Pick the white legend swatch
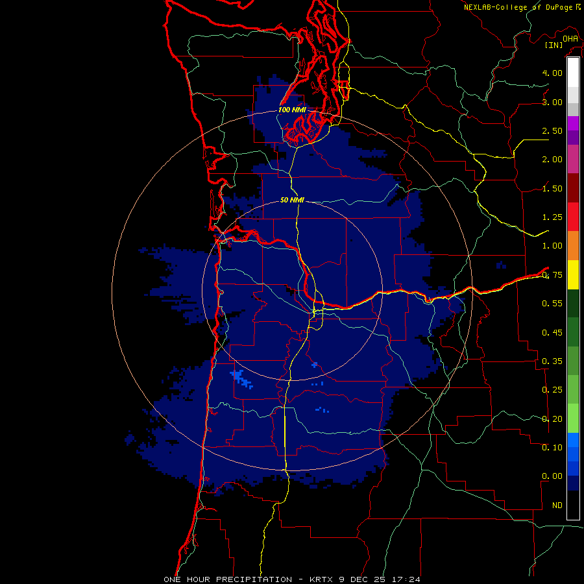 tap(573, 73)
